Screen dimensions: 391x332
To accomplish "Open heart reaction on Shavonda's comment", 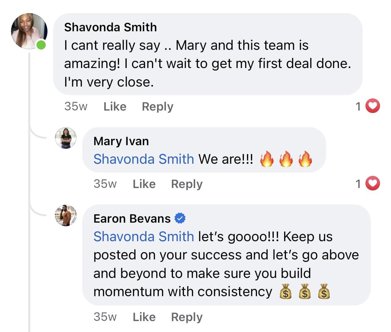I will tap(372, 106).
